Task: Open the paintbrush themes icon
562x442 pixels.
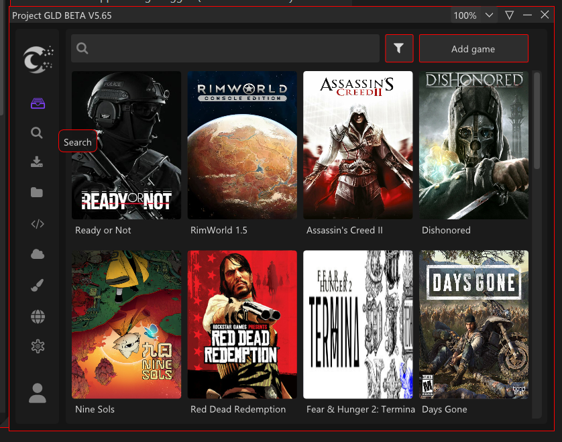Action: [38, 285]
